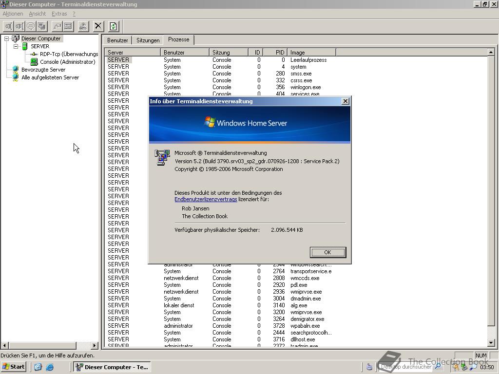Image resolution: width=499 pixels, height=374 pixels.
Task: Select the wmccds.exe process row
Action: 296,278
